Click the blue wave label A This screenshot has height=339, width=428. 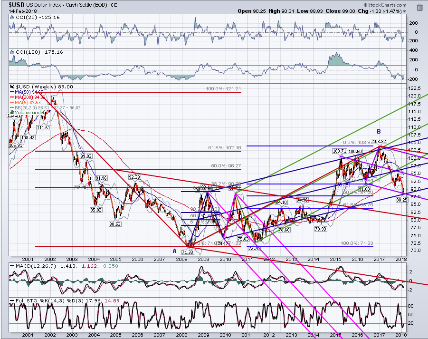175,251
